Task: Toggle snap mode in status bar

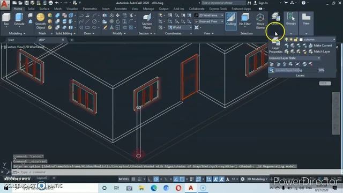Action: coord(139,179)
